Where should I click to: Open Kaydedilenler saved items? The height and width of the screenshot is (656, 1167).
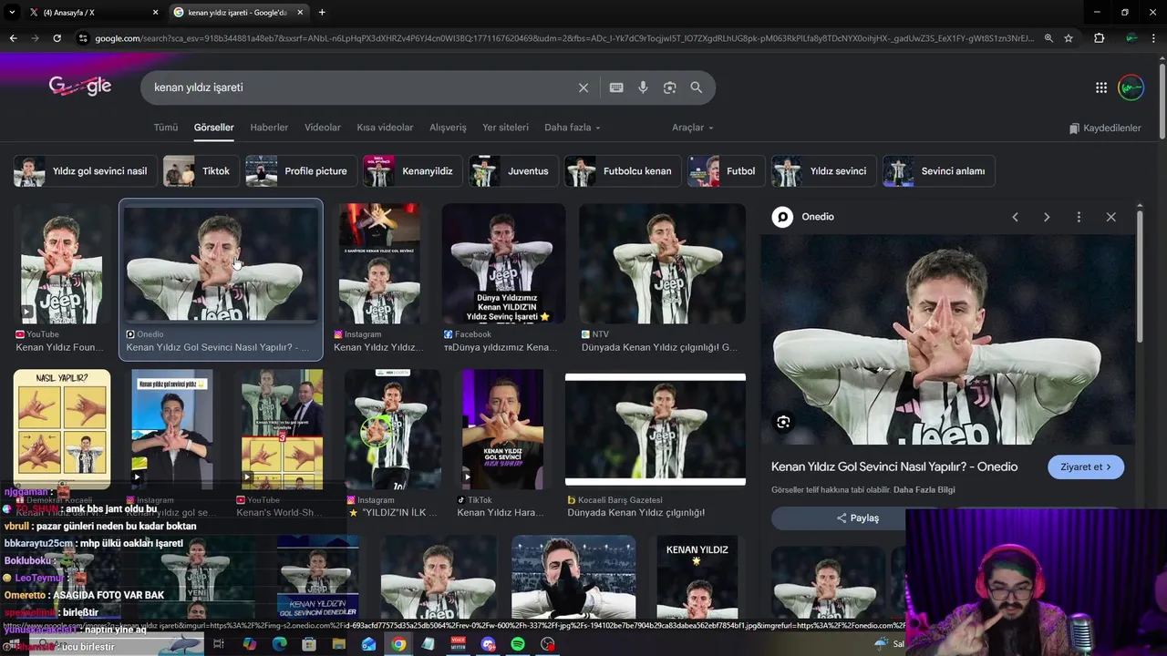click(1105, 128)
